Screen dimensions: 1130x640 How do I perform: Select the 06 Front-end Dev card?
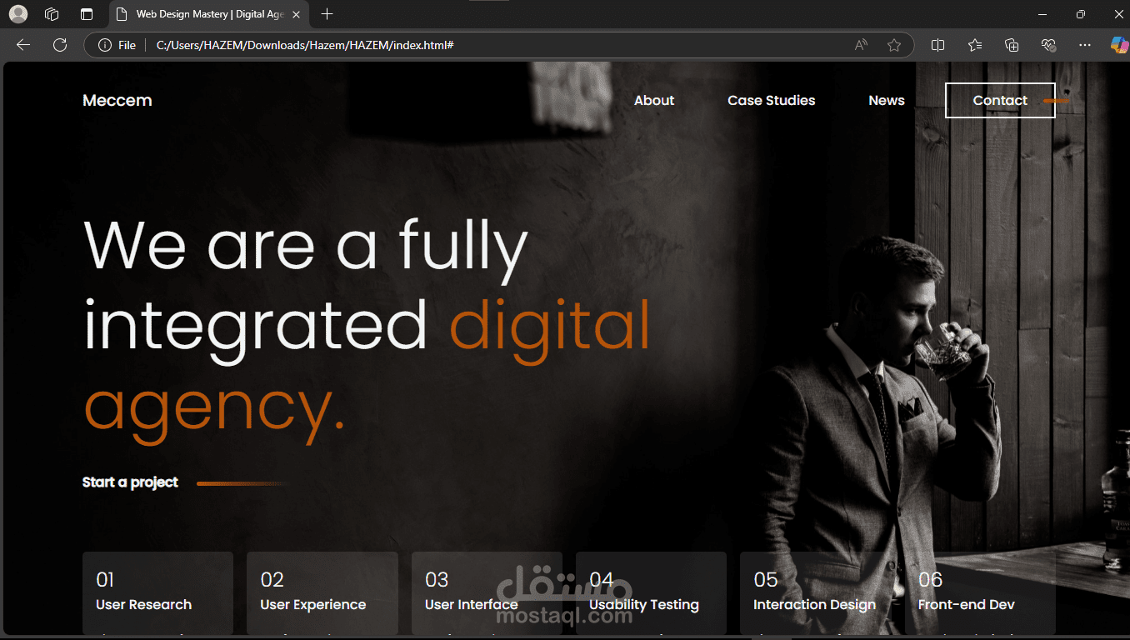(980, 592)
